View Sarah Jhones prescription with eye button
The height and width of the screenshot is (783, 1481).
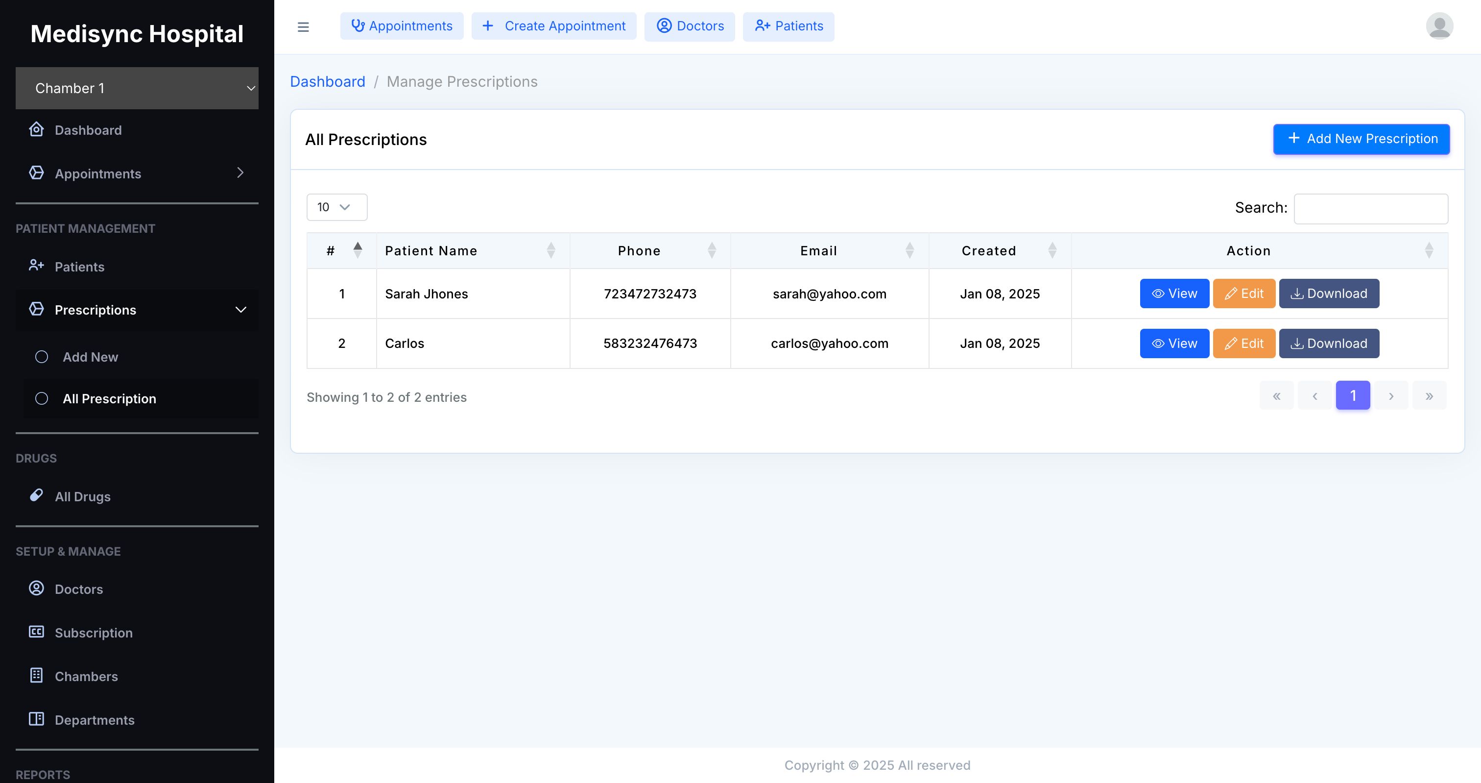(x=1174, y=294)
